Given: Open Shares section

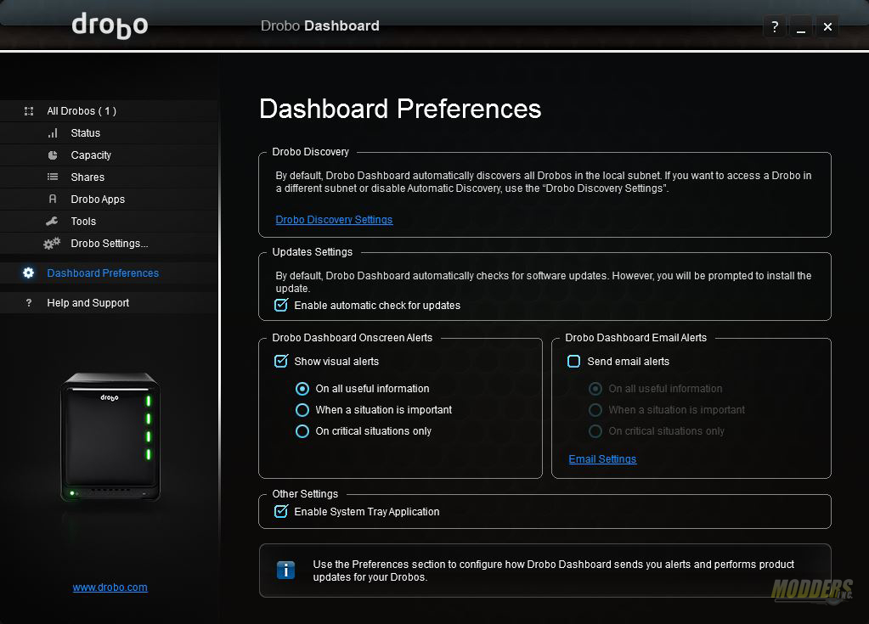Looking at the screenshot, I should 110,177.
